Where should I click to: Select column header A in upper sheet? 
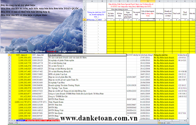92,1
